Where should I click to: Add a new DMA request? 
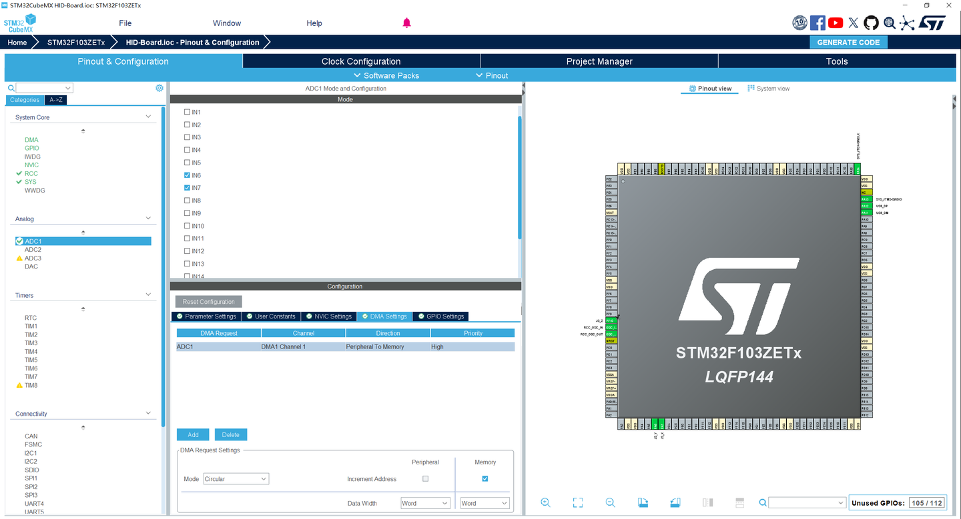click(x=192, y=434)
